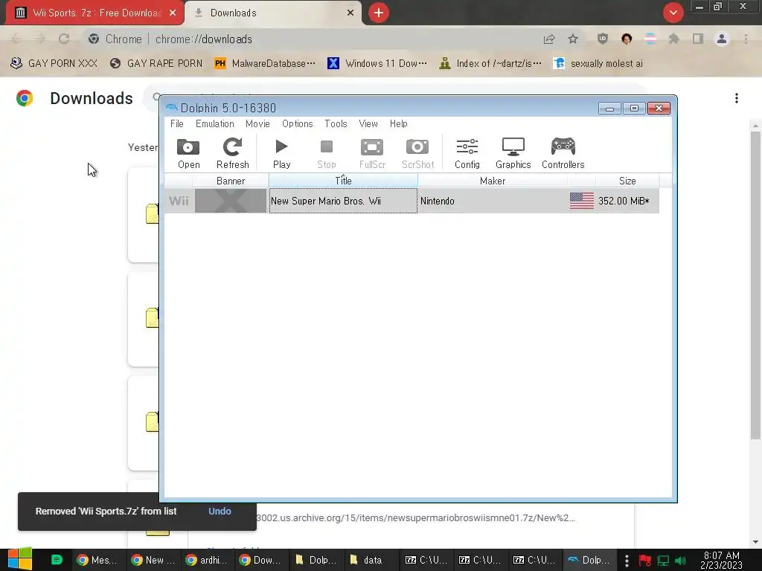
Task: Switch to the Dolp folder taskbar item
Action: point(316,560)
